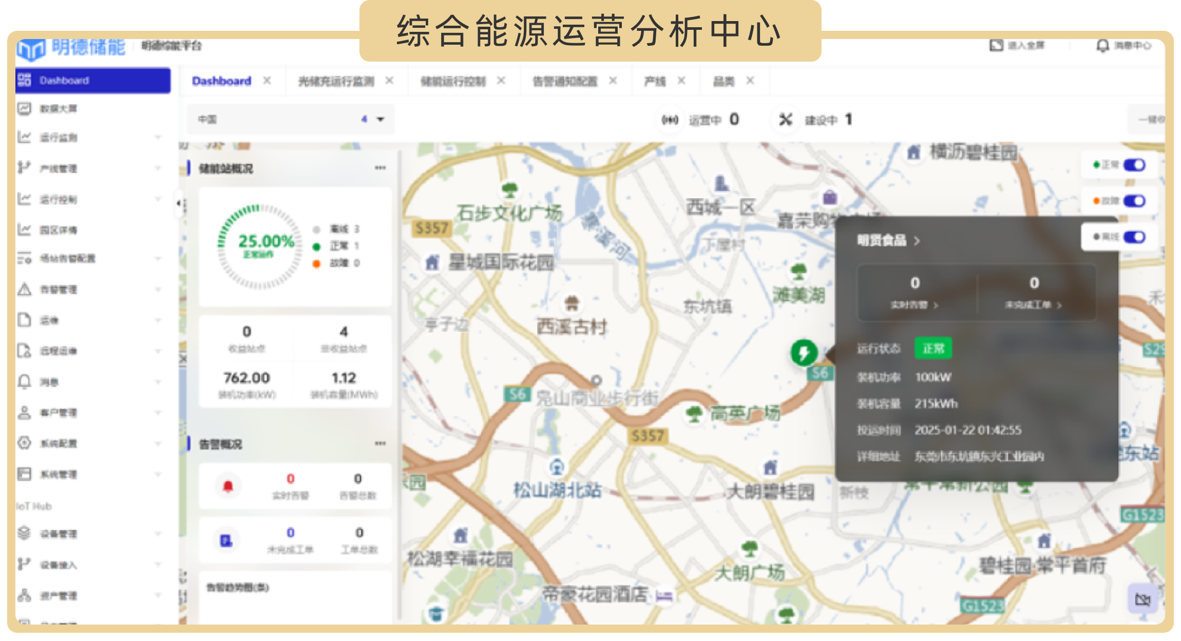Expand the 告警管理 submenu chevron
1181x641 pixels.
click(158, 289)
